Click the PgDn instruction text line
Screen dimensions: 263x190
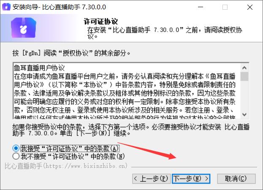click(71, 53)
